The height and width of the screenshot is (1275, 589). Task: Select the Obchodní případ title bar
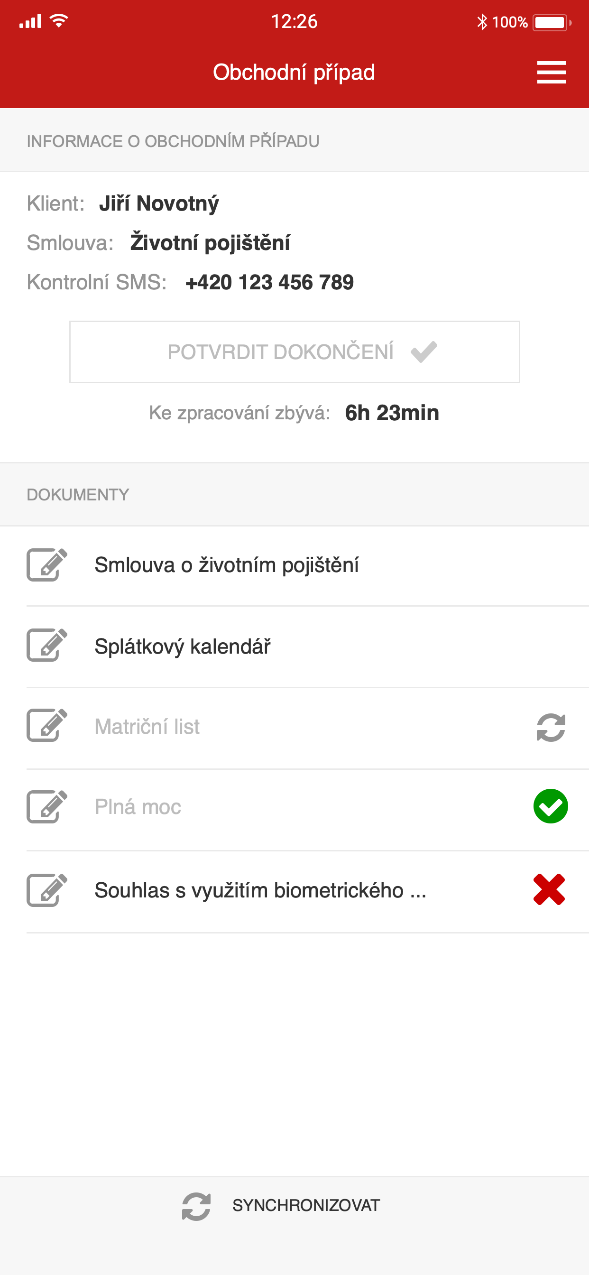(x=294, y=71)
